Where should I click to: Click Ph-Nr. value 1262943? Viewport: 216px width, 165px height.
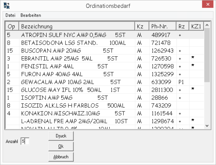click(162, 51)
